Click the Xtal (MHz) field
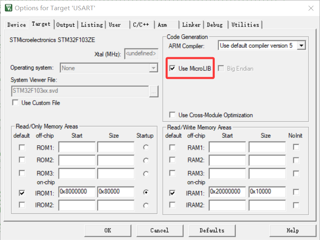 [x=141, y=54]
